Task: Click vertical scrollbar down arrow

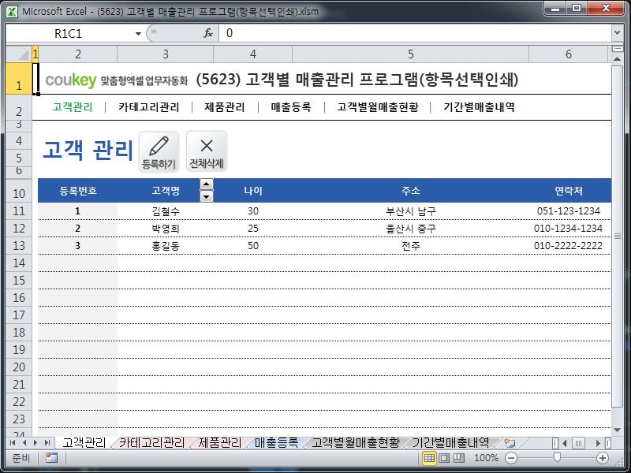Action: [x=617, y=430]
